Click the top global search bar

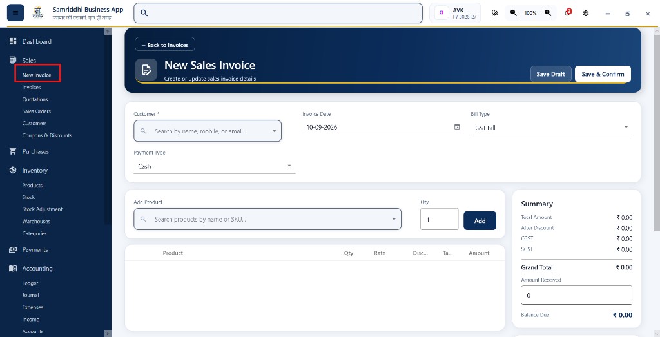278,13
